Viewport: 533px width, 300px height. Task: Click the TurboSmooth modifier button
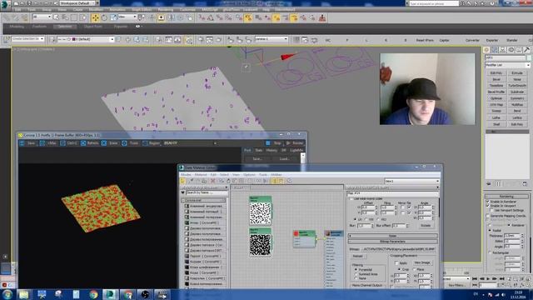click(517, 86)
